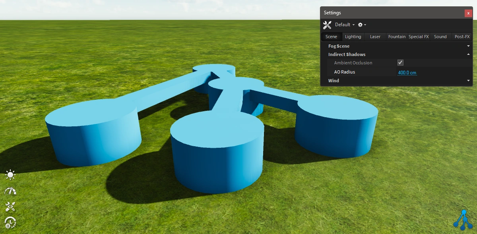The width and height of the screenshot is (477, 234).
Task: Click the wrench and brush visibility icon
Action: (10, 206)
